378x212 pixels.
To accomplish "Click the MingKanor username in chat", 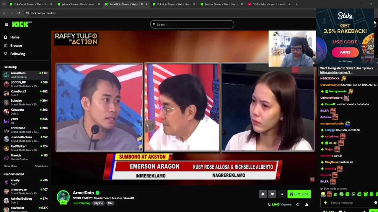I will (332, 162).
